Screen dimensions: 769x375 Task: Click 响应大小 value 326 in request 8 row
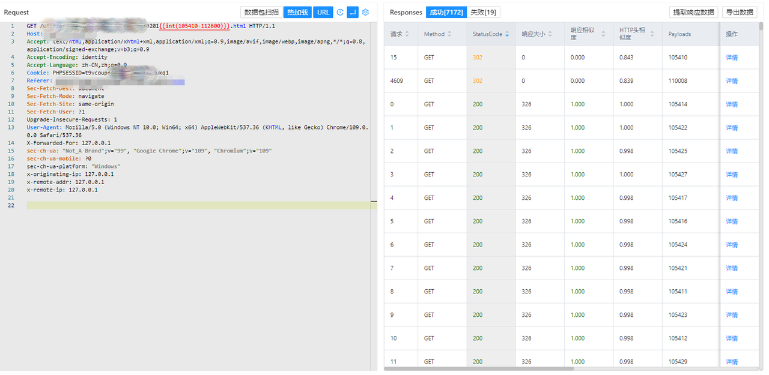(x=526, y=292)
